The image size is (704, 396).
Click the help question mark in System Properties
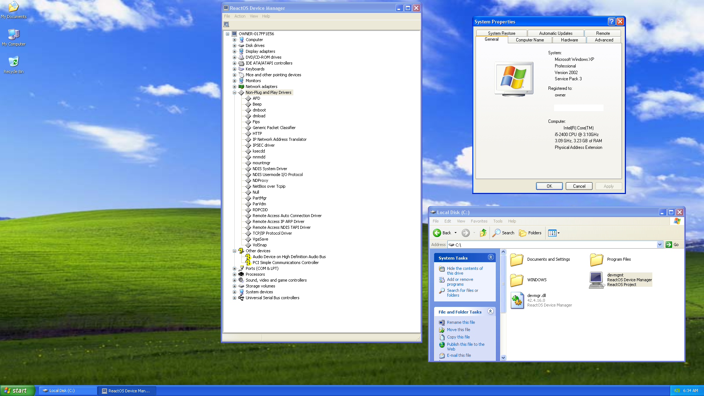click(x=611, y=22)
